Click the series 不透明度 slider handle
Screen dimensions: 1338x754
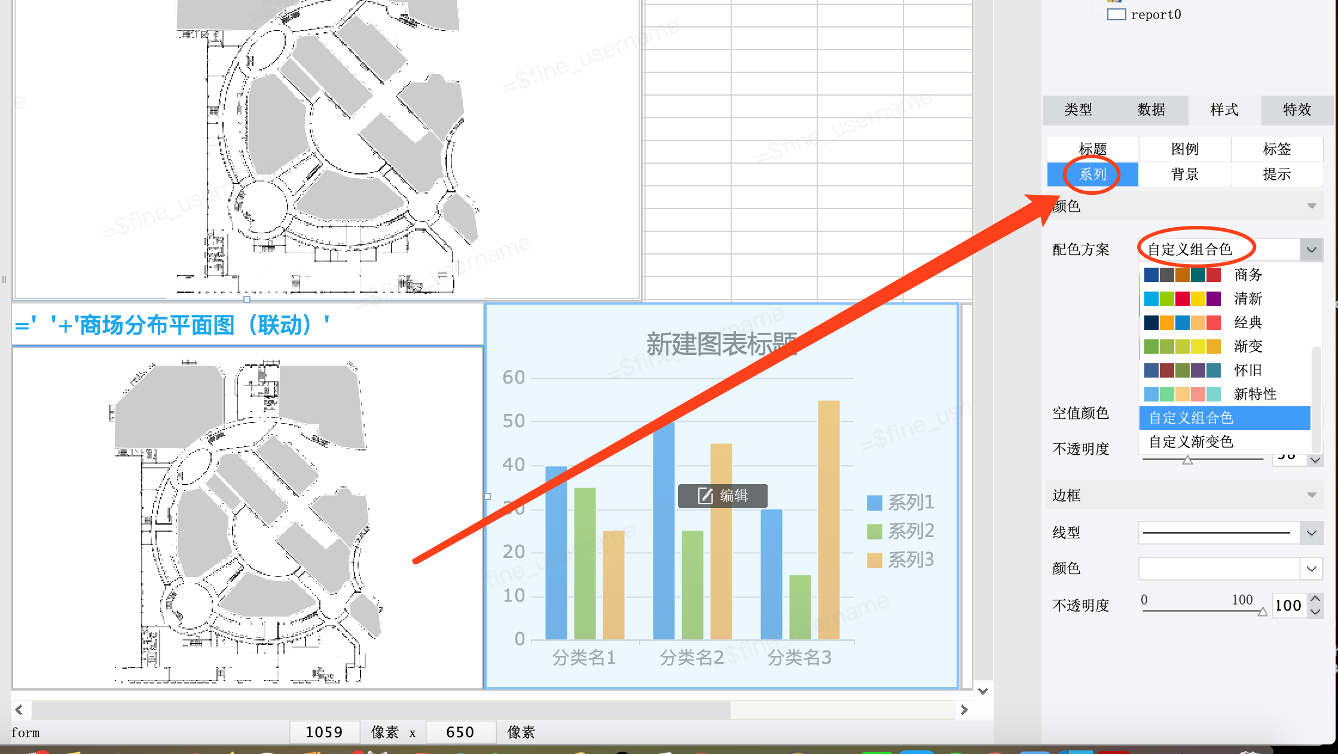(x=1187, y=460)
